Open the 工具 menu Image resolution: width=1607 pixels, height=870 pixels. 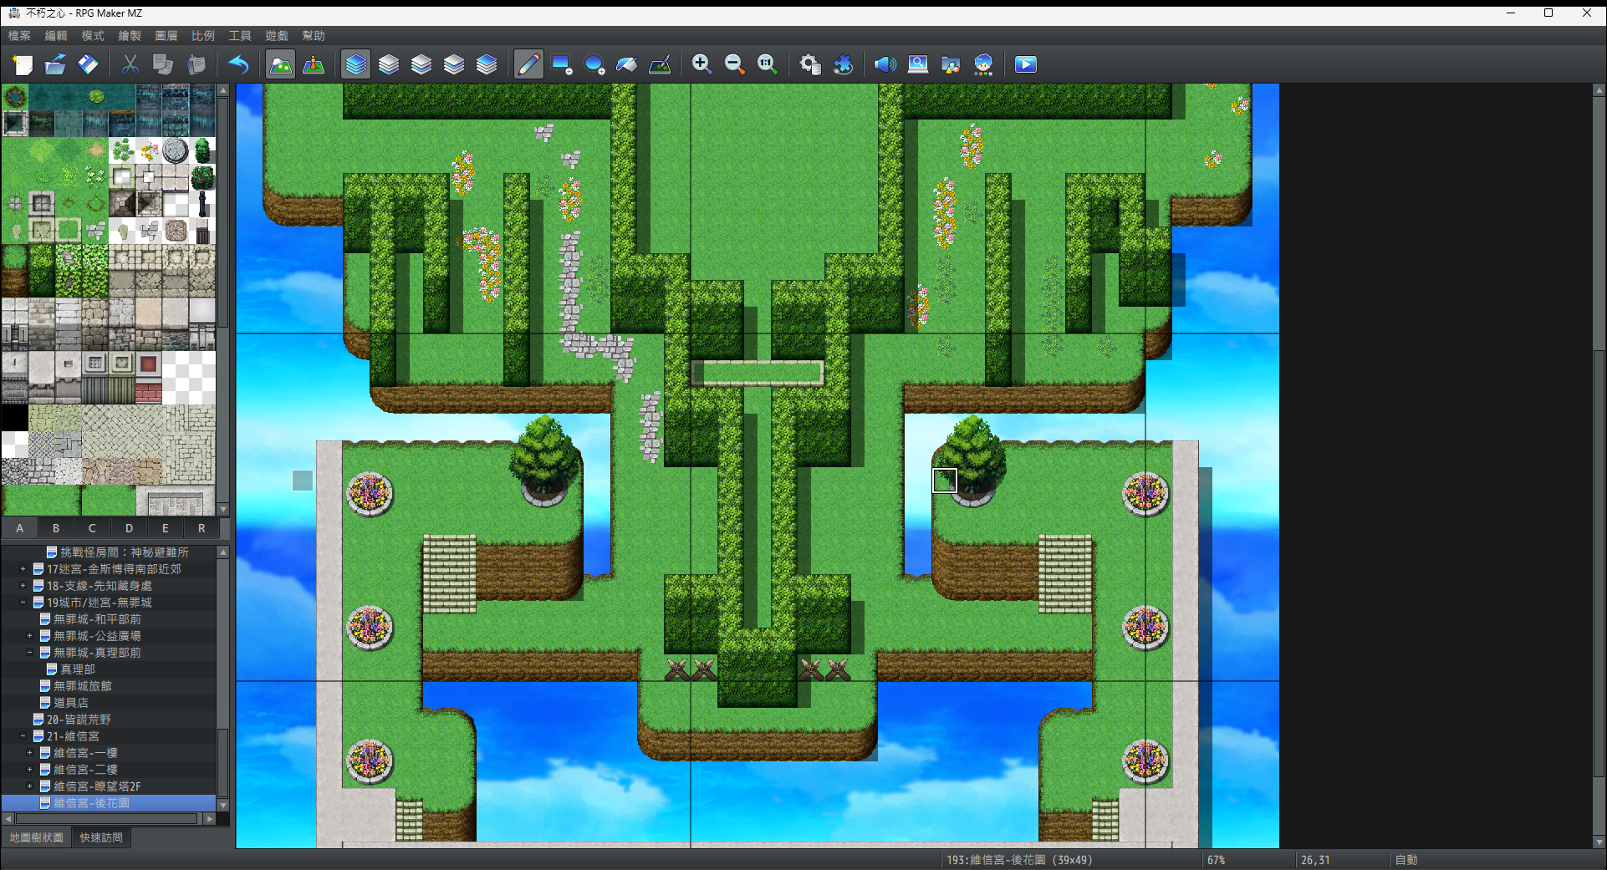(x=240, y=36)
